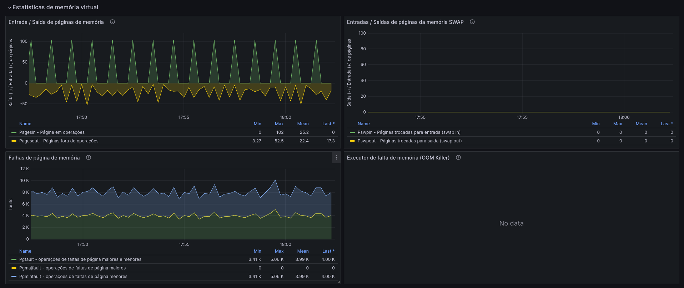
Task: Toggle Pgmajfault series in legend
Action: coord(72,268)
